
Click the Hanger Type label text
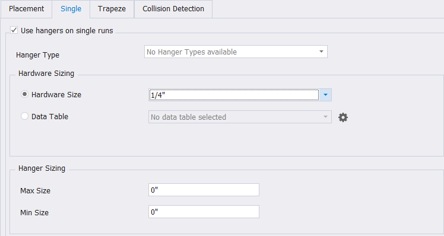click(37, 55)
